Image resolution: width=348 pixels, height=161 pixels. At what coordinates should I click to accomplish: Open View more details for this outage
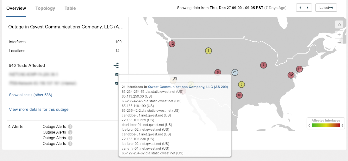click(x=39, y=110)
